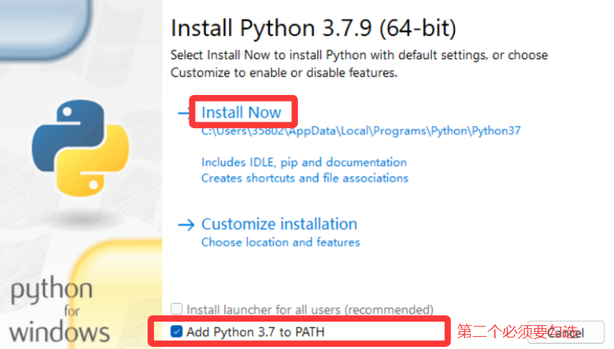614x349 pixels.
Task: Click 'Includes IDLE, pip and documentation' text
Action: click(304, 162)
